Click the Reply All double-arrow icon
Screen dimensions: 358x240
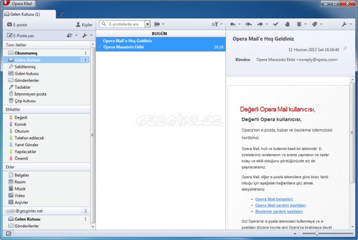pyautogui.click(x=248, y=24)
